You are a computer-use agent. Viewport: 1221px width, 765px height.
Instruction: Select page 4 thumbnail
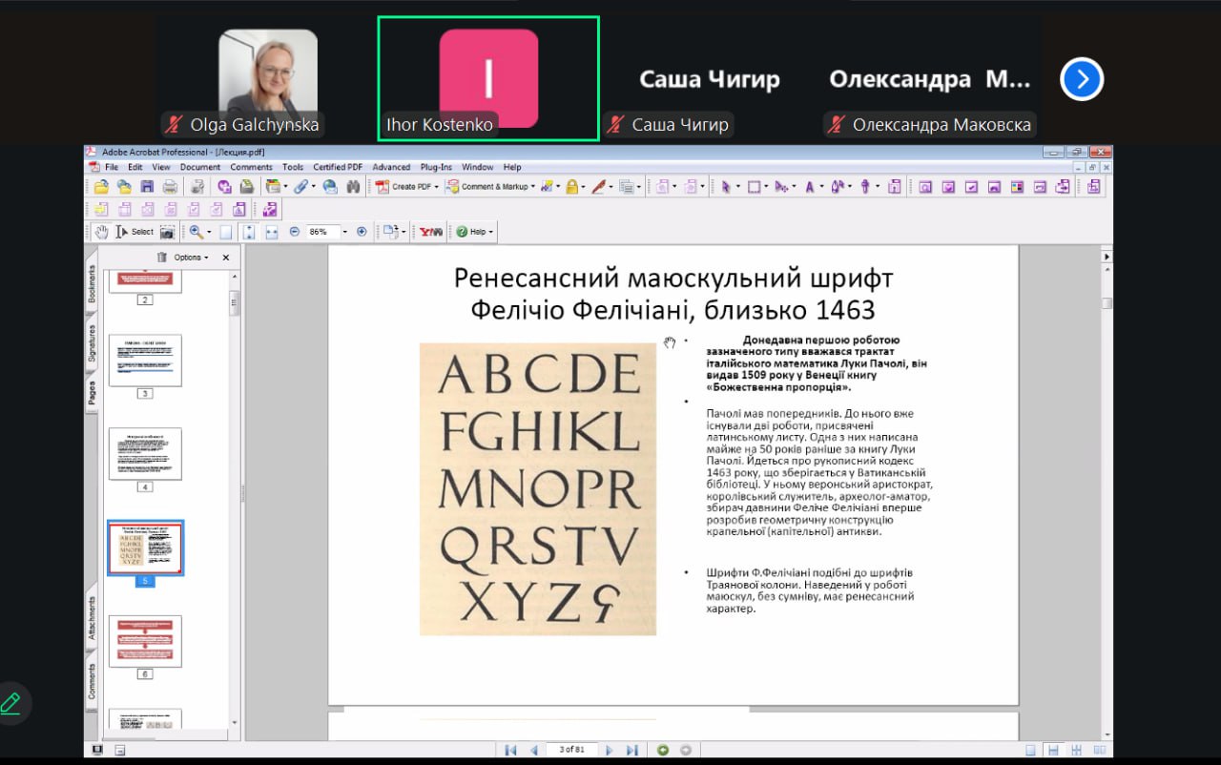145,454
